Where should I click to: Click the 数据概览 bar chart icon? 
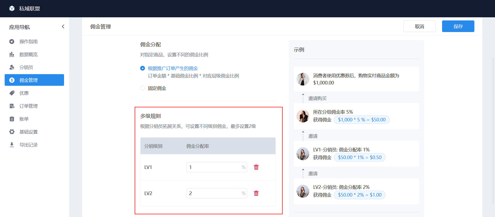point(12,54)
